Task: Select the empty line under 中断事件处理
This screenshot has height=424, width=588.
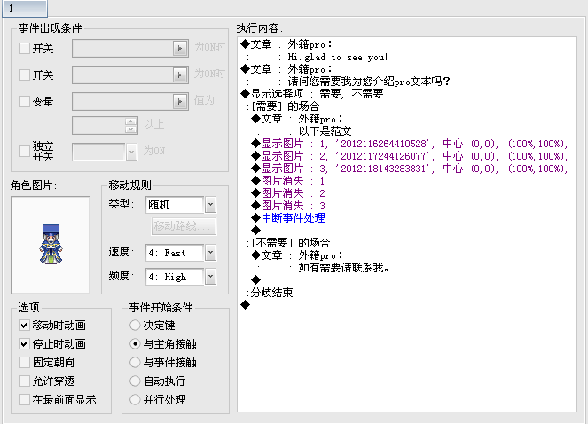Action: pyautogui.click(x=255, y=230)
